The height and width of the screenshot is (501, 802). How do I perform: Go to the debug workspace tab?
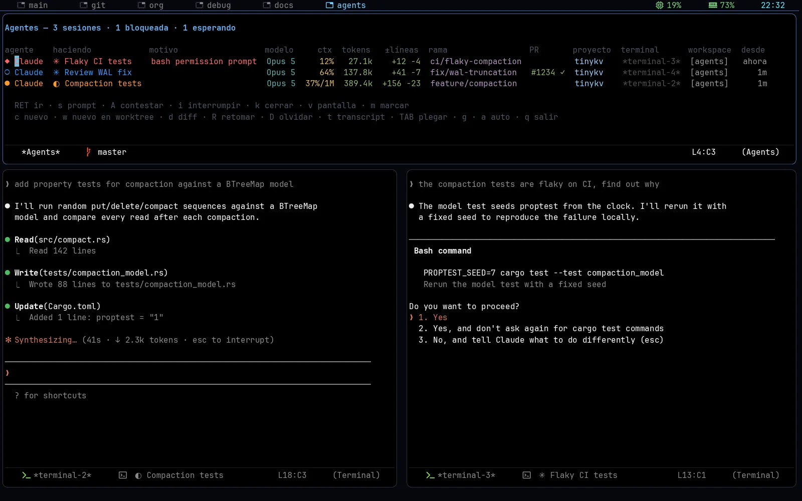point(213,5)
